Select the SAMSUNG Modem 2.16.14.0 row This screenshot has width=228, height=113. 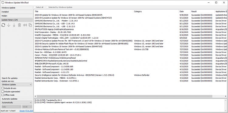pos(131,21)
